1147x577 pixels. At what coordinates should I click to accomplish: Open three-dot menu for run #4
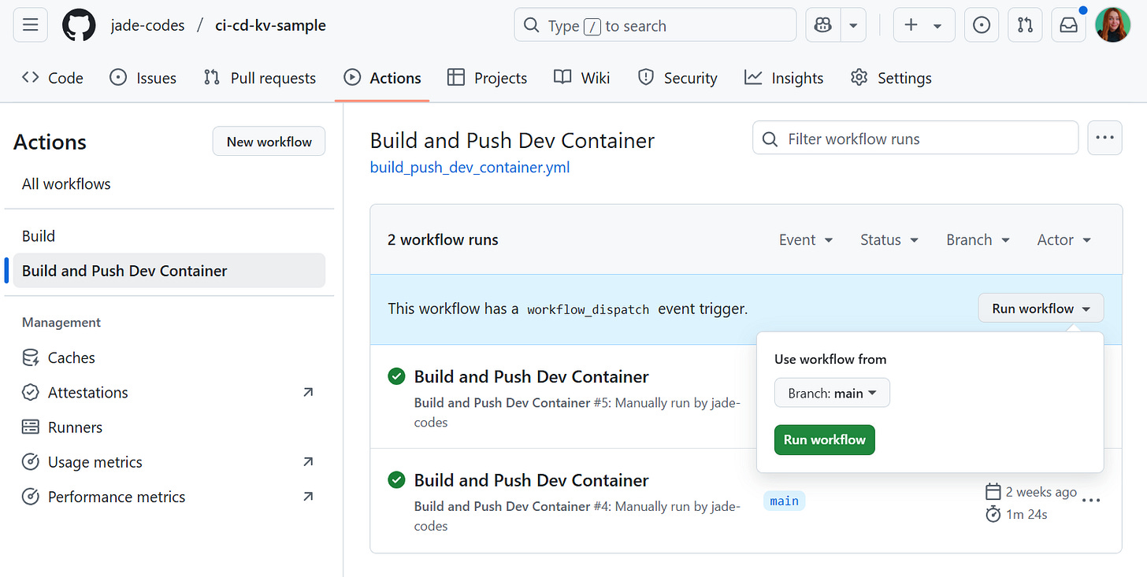pos(1091,500)
